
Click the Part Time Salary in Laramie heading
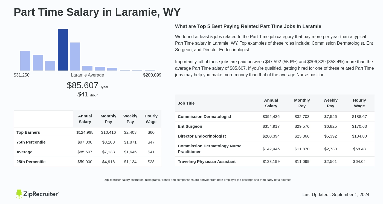point(97,12)
